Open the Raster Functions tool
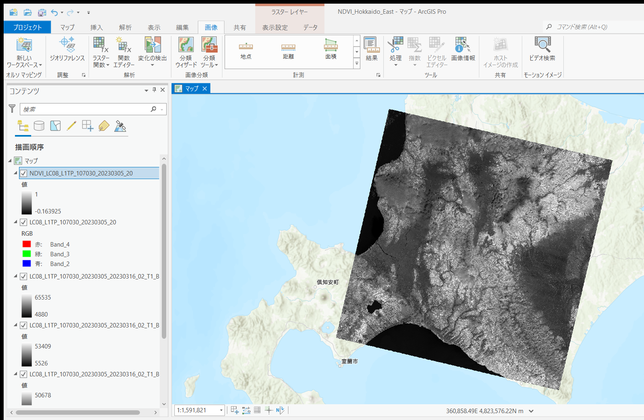Image resolution: width=644 pixels, height=420 pixels. click(x=101, y=53)
